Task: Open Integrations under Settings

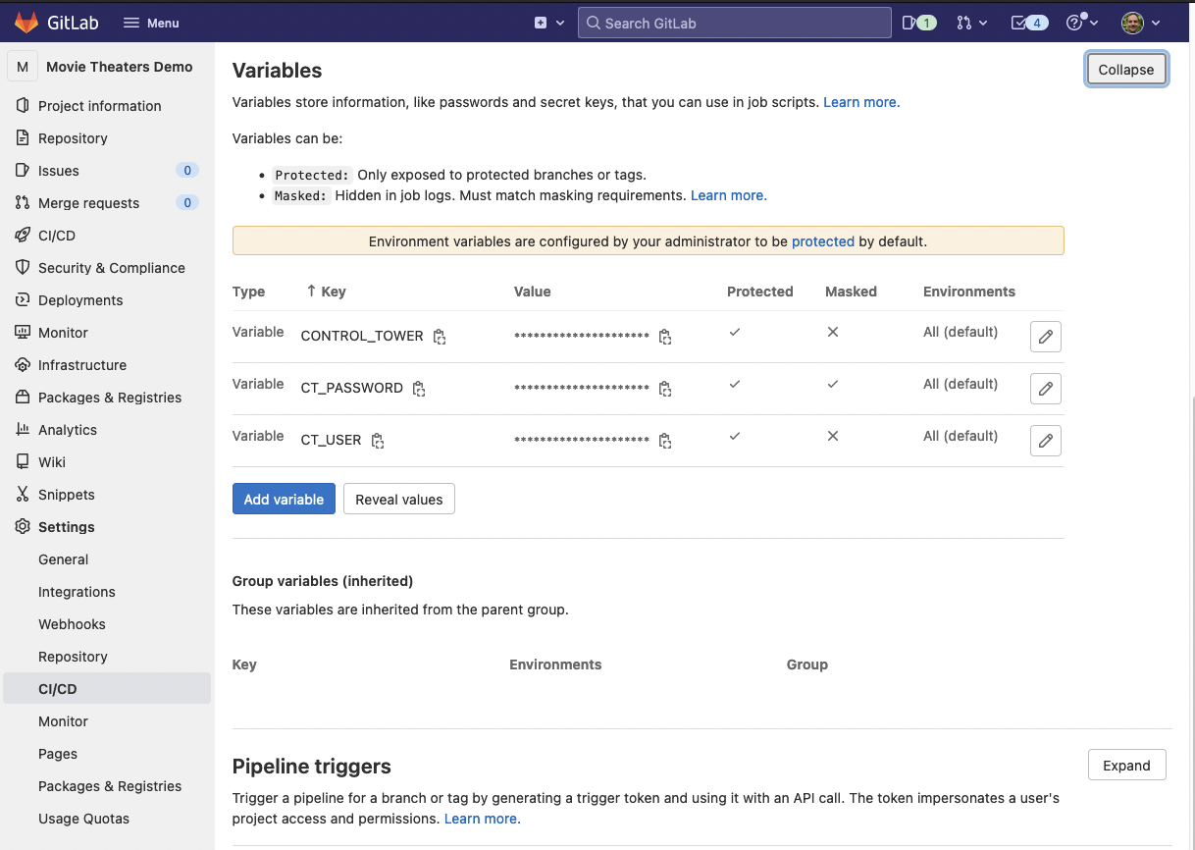Action: tap(77, 591)
